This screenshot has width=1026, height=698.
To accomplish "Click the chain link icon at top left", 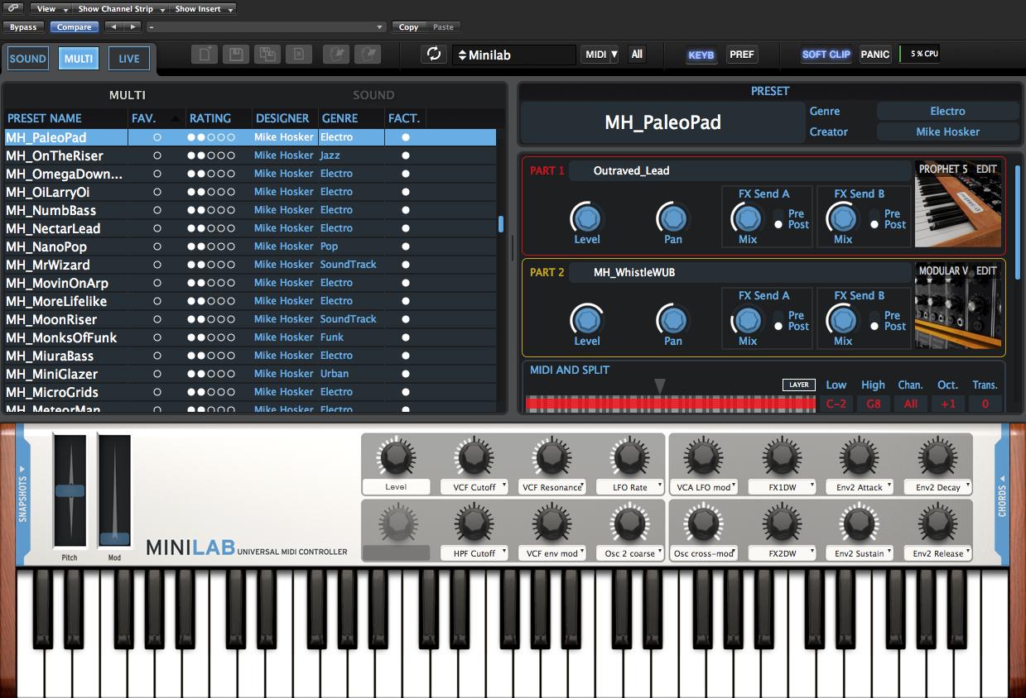I will click(14, 8).
